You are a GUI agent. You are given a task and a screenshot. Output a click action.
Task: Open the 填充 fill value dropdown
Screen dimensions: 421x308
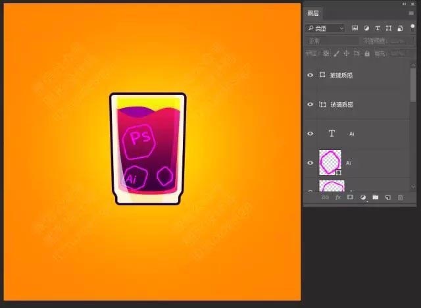(x=401, y=54)
